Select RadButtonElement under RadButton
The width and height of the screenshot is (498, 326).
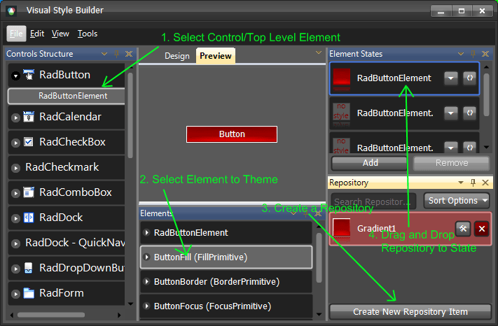(67, 96)
